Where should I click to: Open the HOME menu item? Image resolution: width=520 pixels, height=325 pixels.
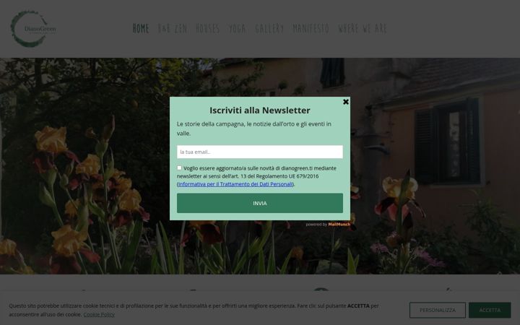(141, 28)
